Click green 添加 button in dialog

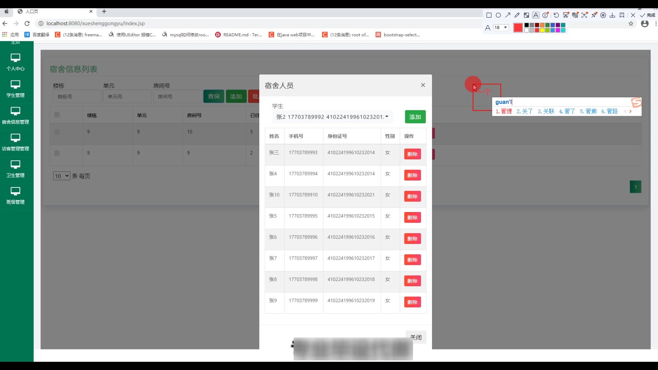(415, 117)
